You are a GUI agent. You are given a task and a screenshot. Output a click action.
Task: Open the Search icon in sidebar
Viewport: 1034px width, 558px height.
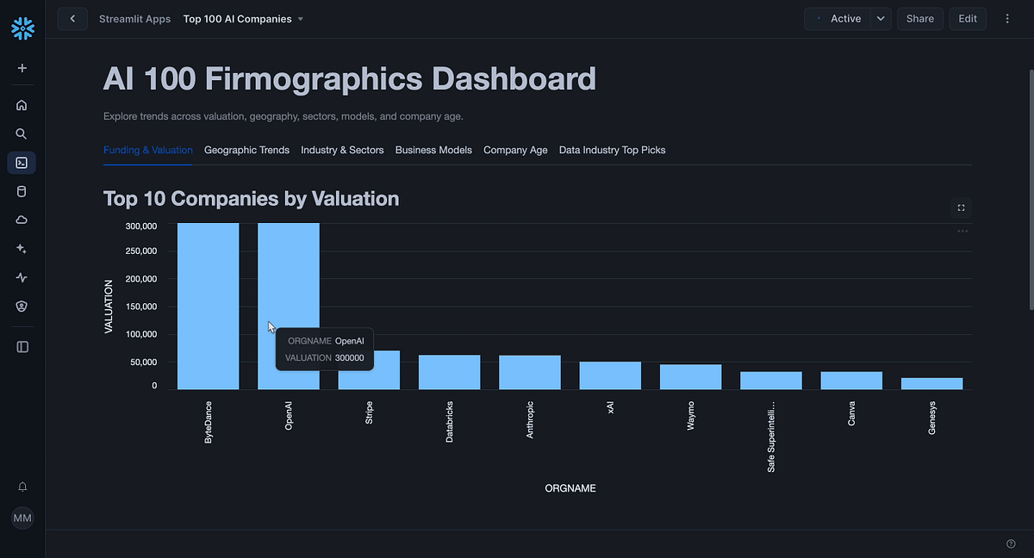tap(22, 133)
